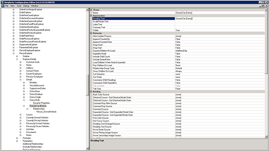The image size is (269, 151).
Task: Expand the Sidebar tree node
Action: pyautogui.click(x=17, y=56)
